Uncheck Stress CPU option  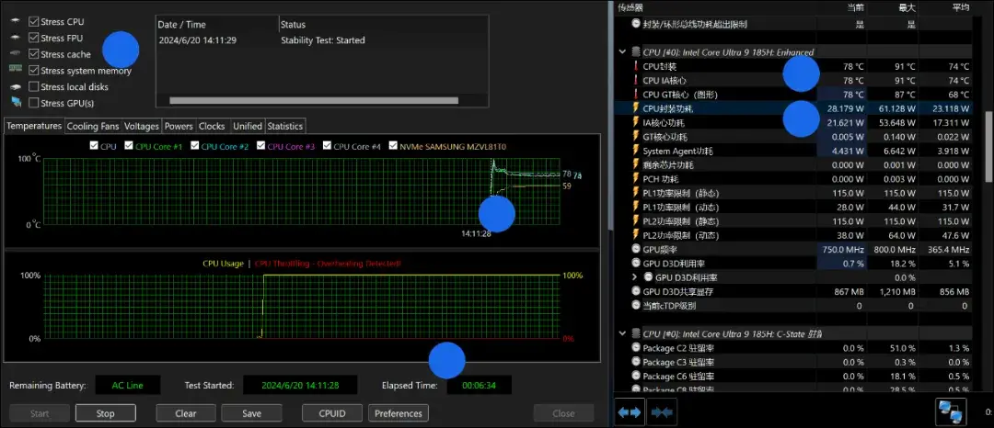point(34,22)
